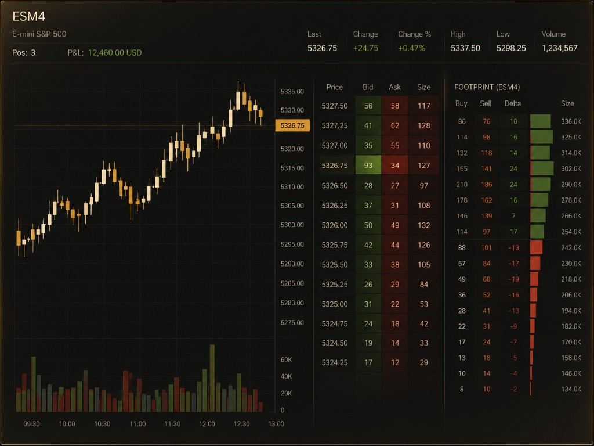Viewport: 594px width, 446px height.
Task: Click the tallest volume bar near 12:00
Action: pos(212,378)
